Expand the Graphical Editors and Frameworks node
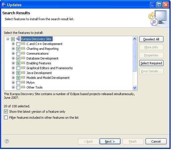 click(13, 68)
